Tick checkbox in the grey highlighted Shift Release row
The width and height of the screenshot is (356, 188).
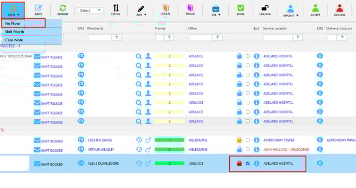tap(248, 121)
